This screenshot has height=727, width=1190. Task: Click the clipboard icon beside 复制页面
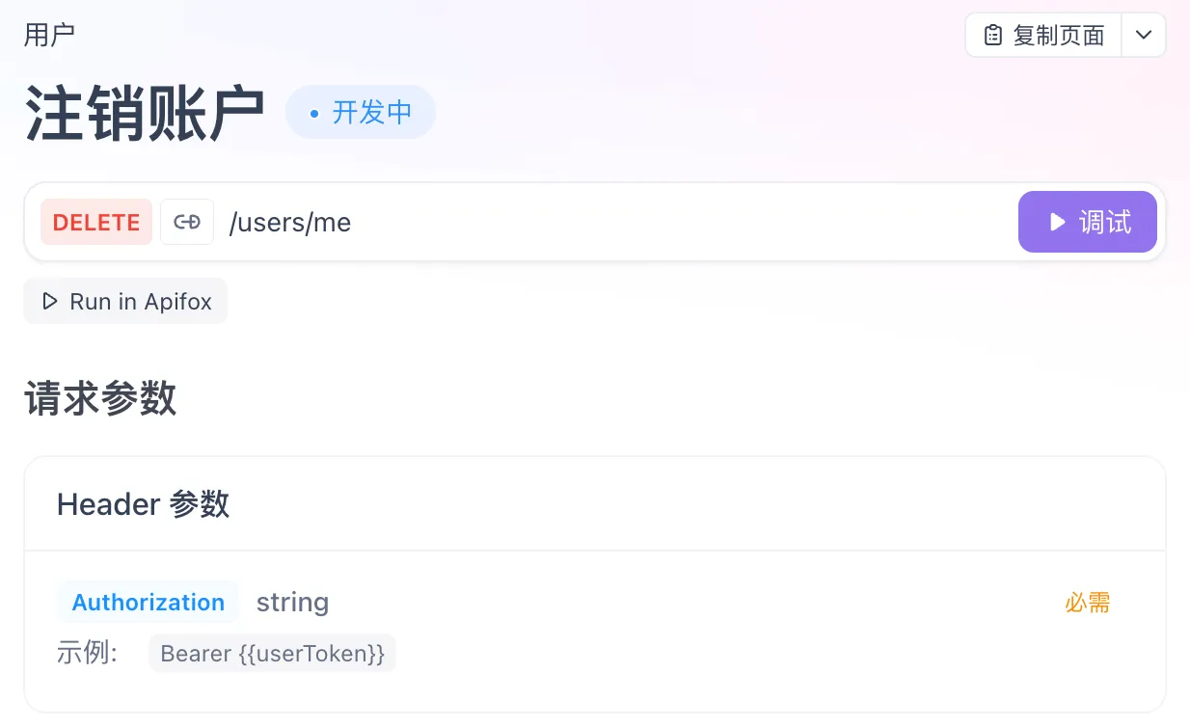click(x=992, y=36)
